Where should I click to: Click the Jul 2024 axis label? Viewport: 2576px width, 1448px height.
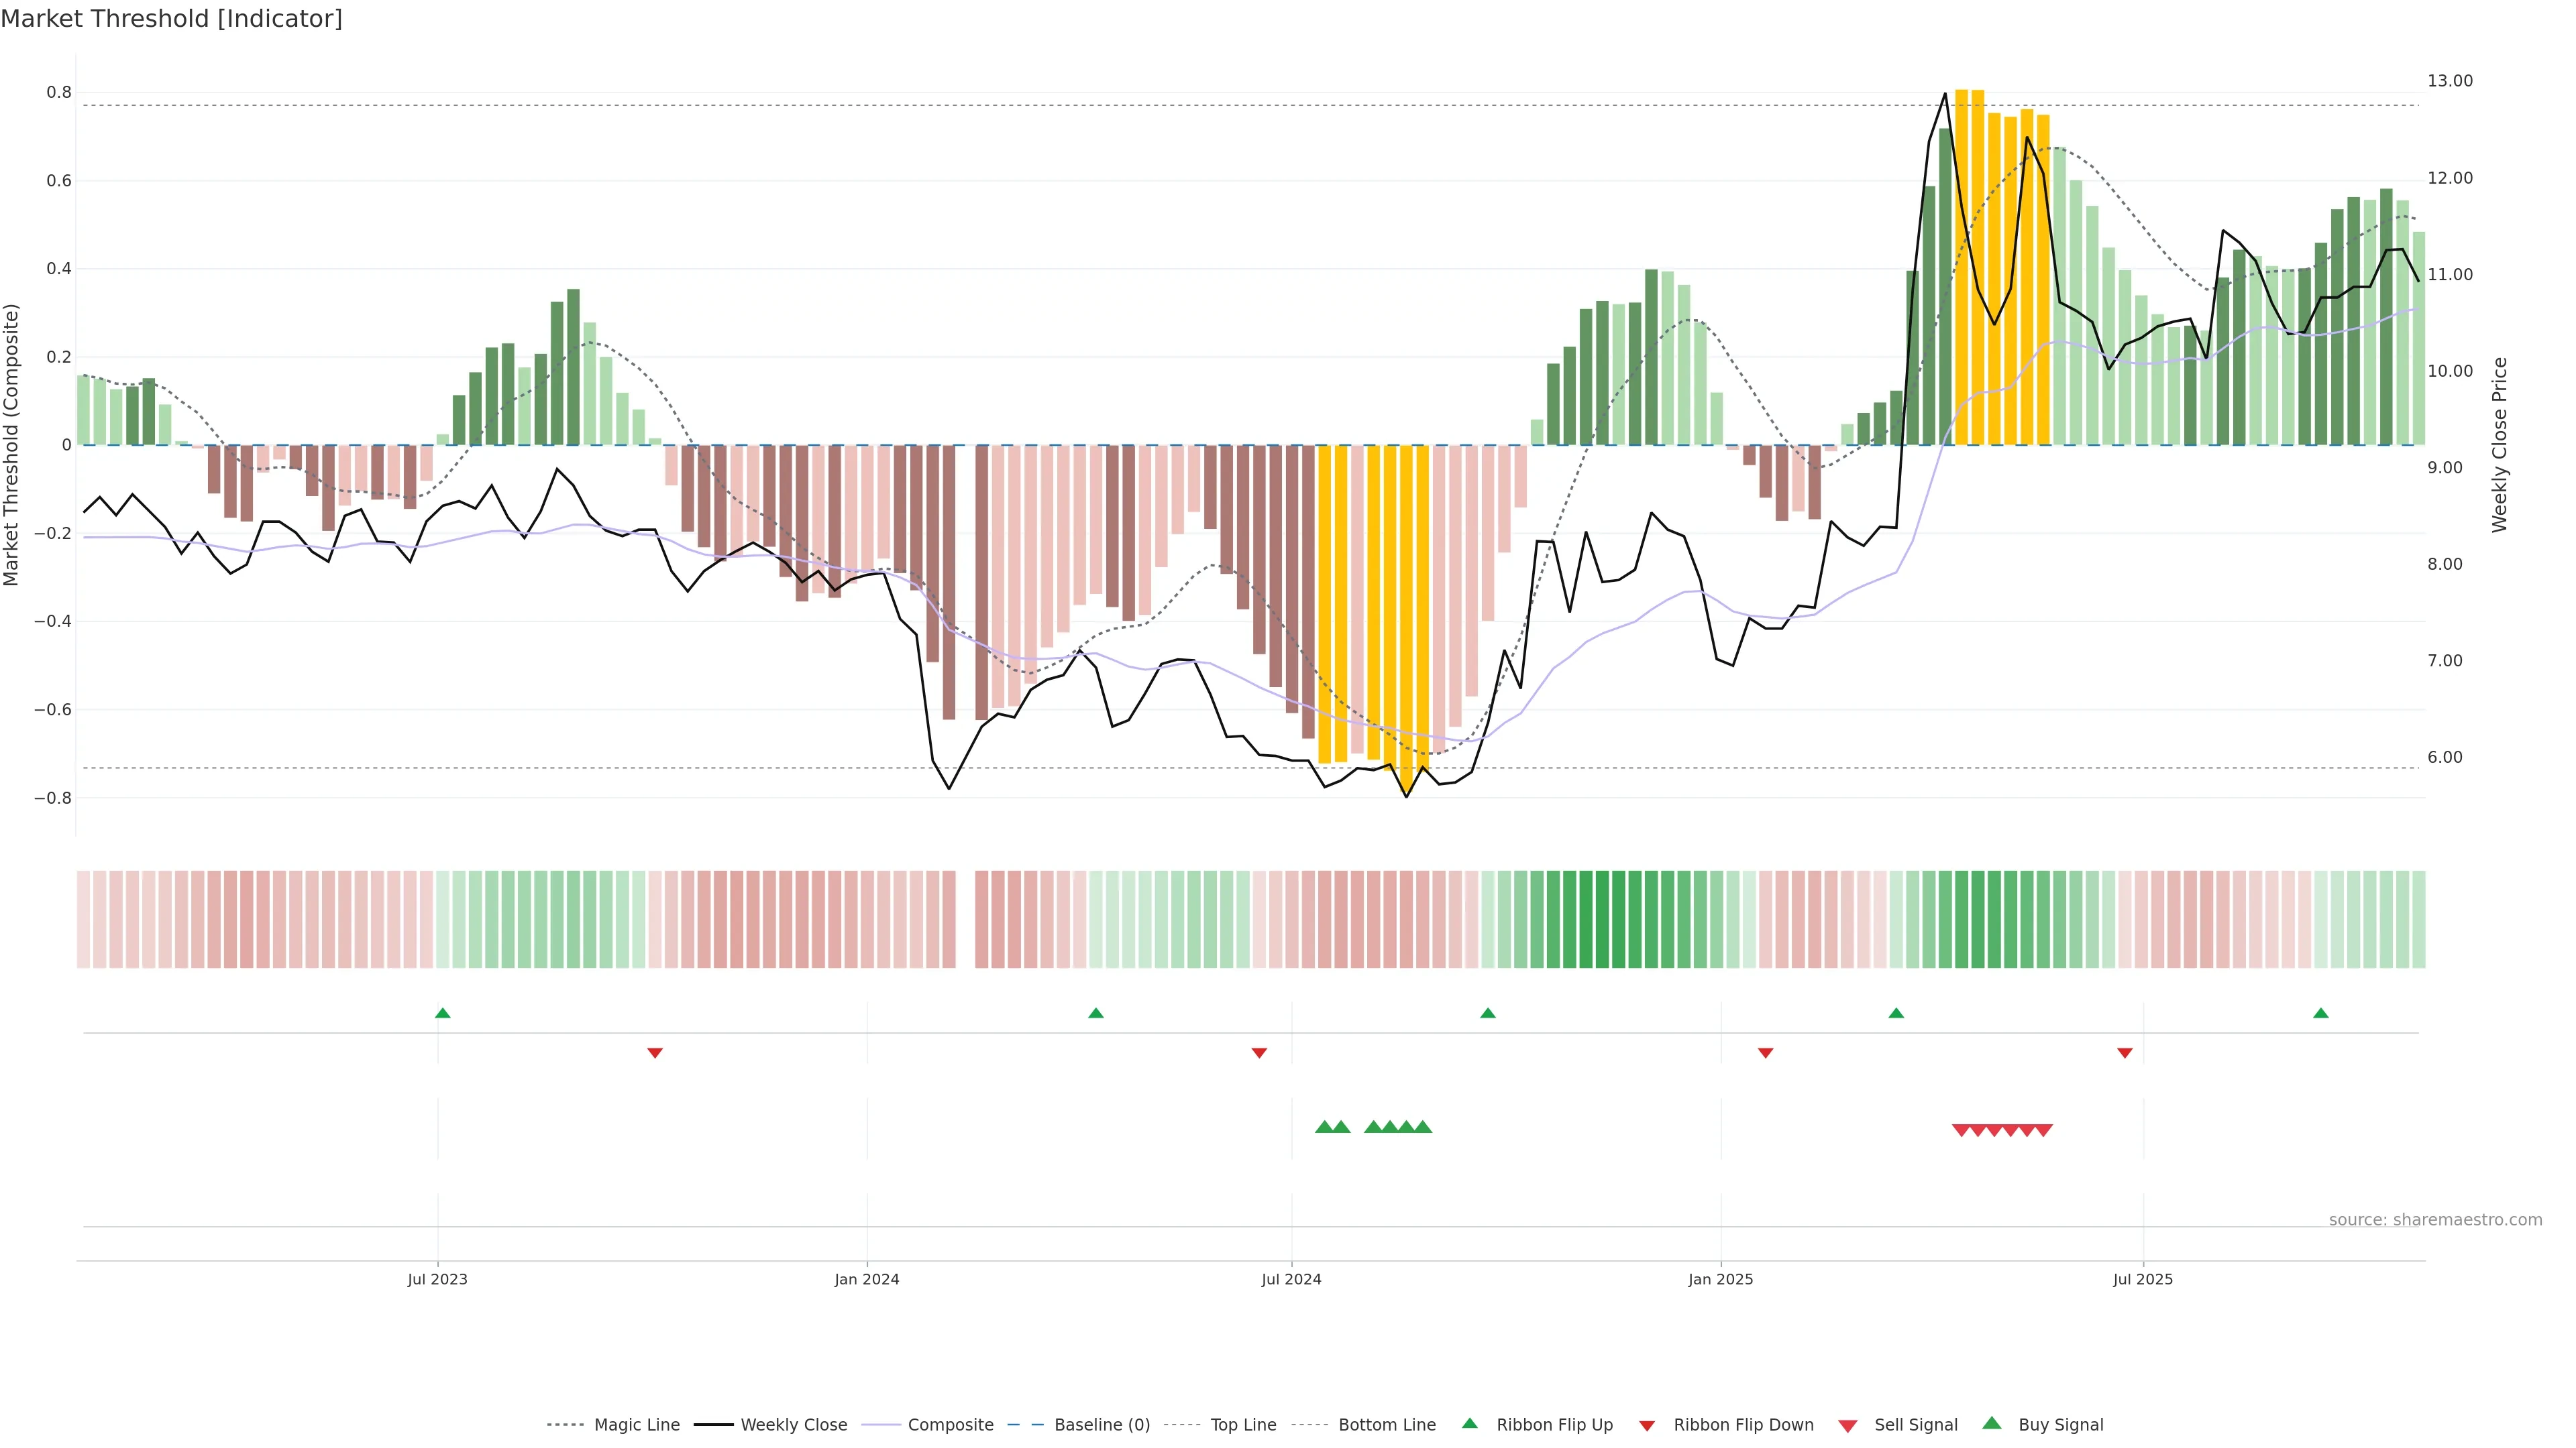click(x=1291, y=1280)
